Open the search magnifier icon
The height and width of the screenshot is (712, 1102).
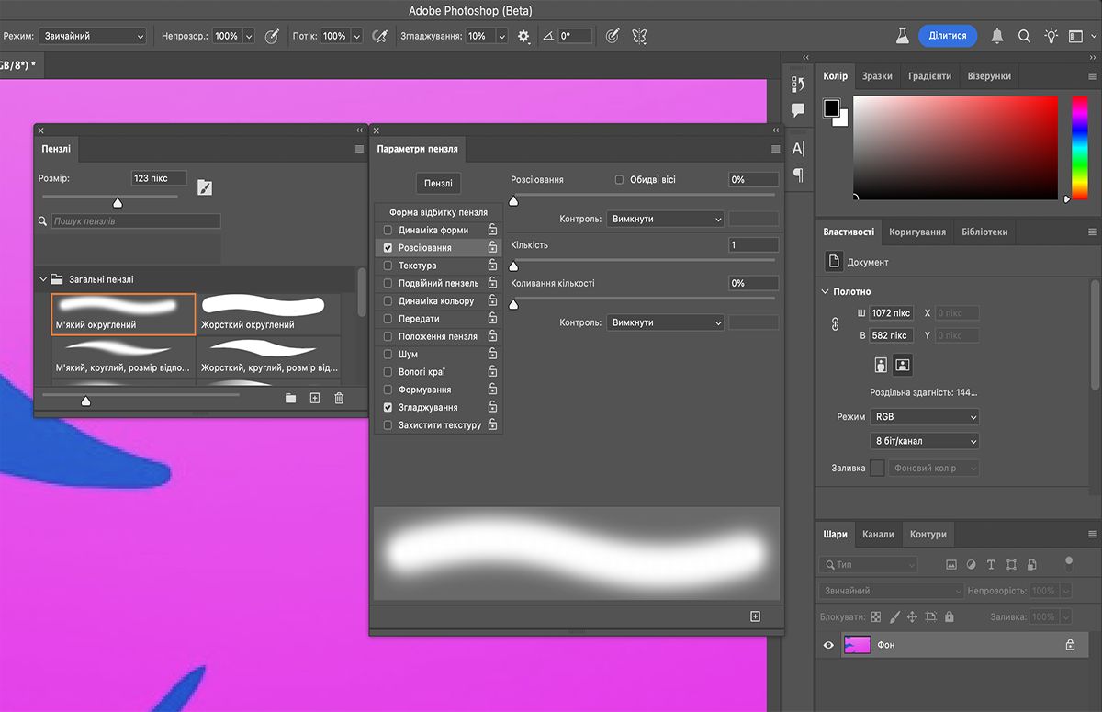(x=1024, y=36)
